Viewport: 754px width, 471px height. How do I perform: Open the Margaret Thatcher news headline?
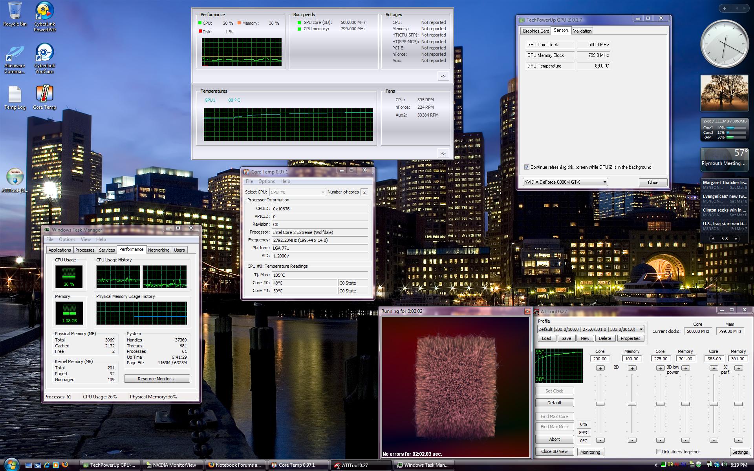[x=725, y=183]
